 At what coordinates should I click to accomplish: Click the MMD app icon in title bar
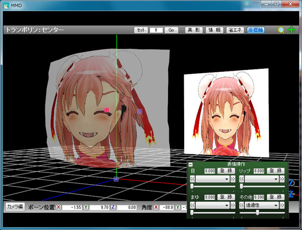(6, 5)
